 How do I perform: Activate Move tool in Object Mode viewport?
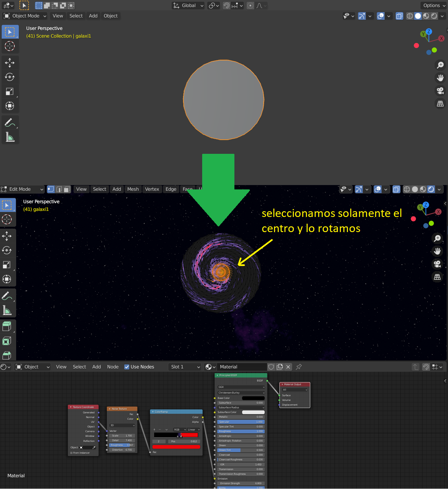tap(10, 62)
